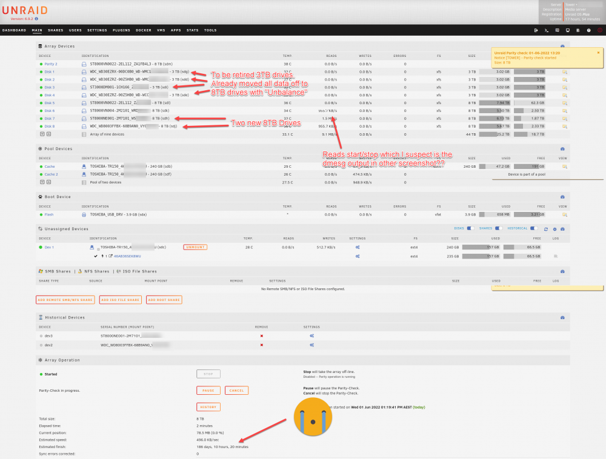Remove historical device dev2
The image size is (606, 459).
[262, 345]
